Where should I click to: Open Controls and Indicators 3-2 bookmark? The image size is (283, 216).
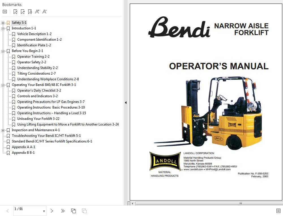point(38,96)
